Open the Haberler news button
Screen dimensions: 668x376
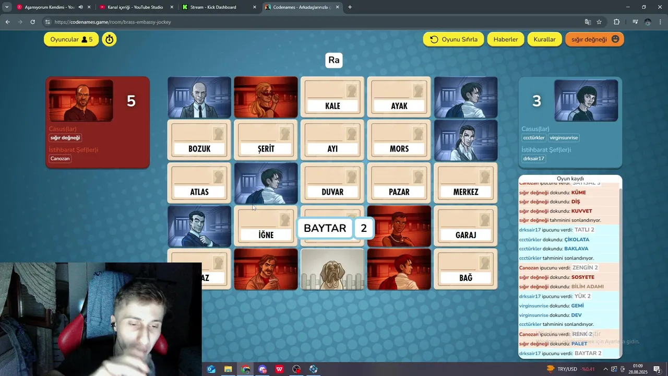pos(505,39)
